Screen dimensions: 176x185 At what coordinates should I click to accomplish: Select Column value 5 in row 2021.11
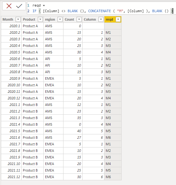[x=93, y=170]
